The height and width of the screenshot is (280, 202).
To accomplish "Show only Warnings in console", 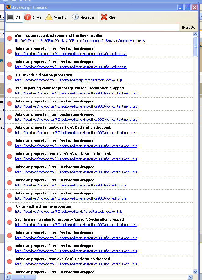I will 57,17.
